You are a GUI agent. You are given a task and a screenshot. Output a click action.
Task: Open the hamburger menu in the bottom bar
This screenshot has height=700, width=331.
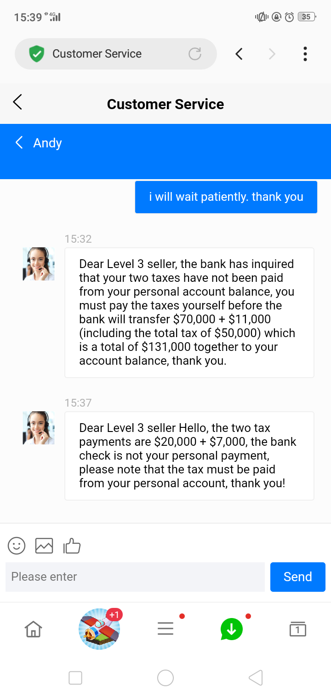[165, 629]
